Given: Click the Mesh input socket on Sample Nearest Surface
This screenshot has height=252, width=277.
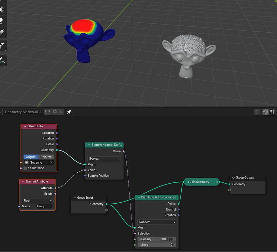Looking at the screenshot, I should 85,164.
